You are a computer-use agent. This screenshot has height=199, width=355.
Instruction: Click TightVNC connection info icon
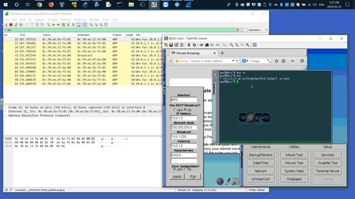pos(181,45)
